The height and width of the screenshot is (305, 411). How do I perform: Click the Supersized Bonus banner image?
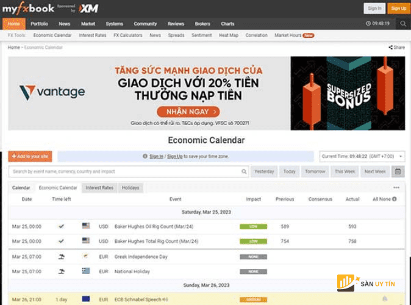[x=348, y=93]
